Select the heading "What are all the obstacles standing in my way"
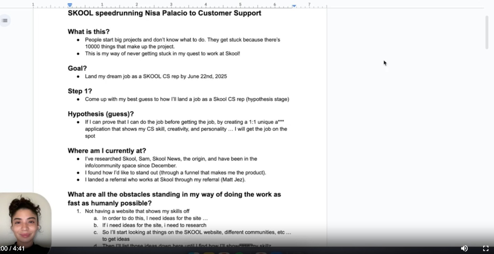This screenshot has width=494, height=254. [174, 199]
